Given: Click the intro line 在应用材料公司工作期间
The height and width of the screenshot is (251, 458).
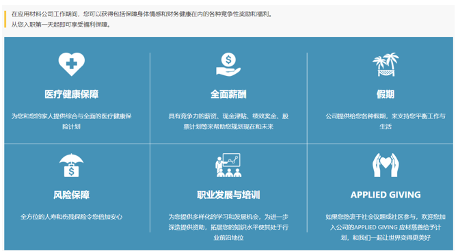Looking at the screenshot, I should coord(142,14).
